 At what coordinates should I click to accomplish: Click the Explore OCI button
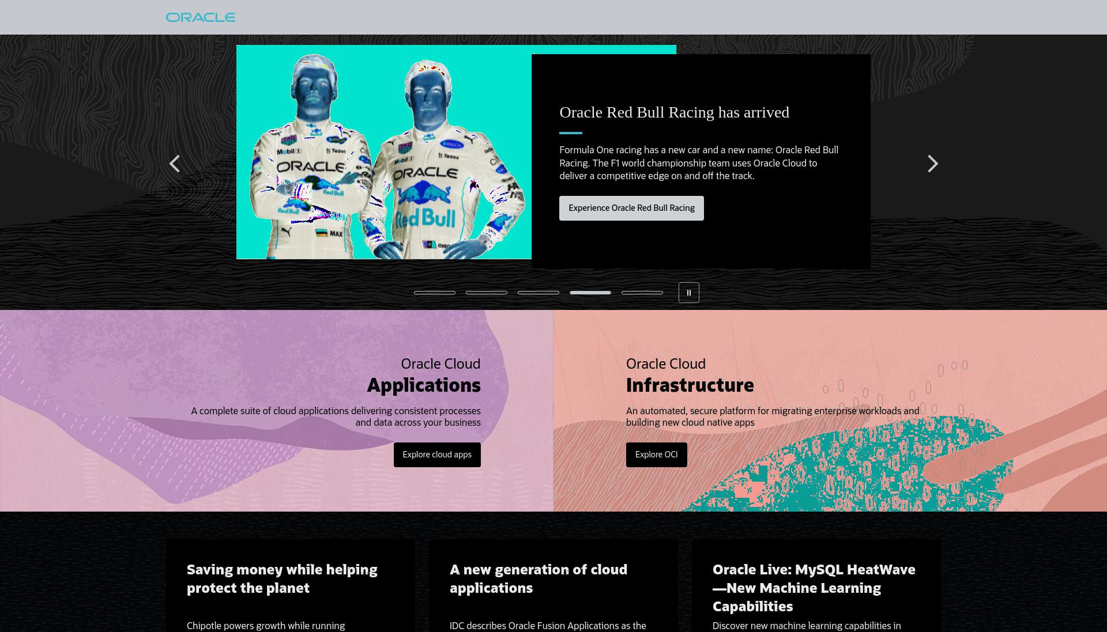(x=656, y=455)
